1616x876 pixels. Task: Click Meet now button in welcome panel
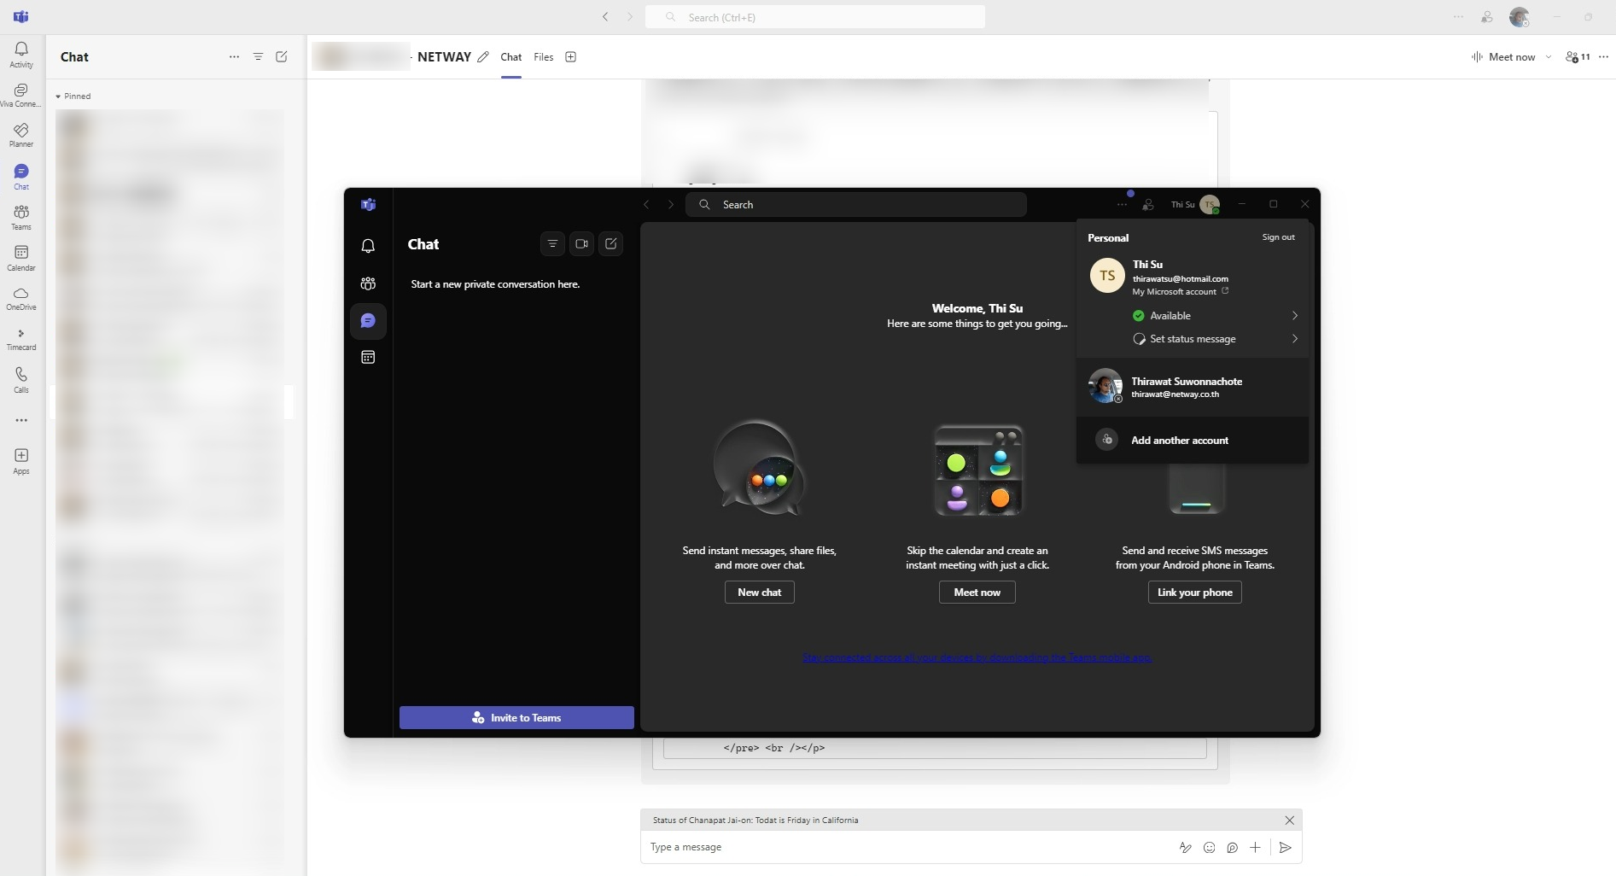(977, 593)
